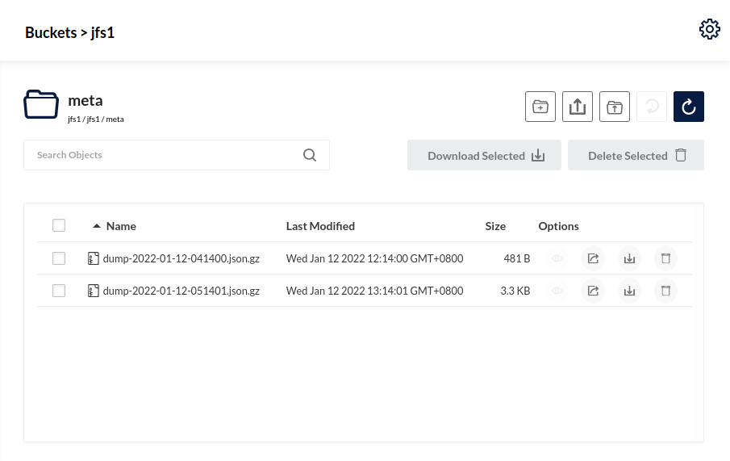Click the Create new folder icon button
The width and height of the screenshot is (730, 461).
point(540,107)
